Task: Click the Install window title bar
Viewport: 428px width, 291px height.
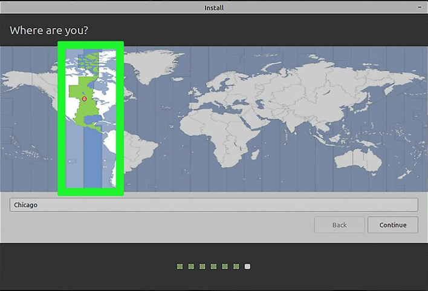Action: (213, 7)
